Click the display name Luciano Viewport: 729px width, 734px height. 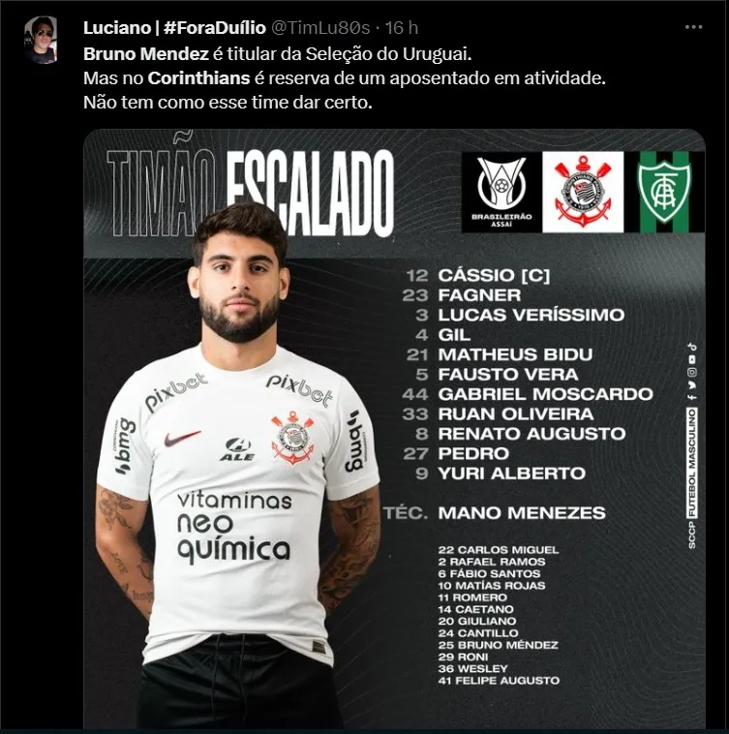(117, 28)
